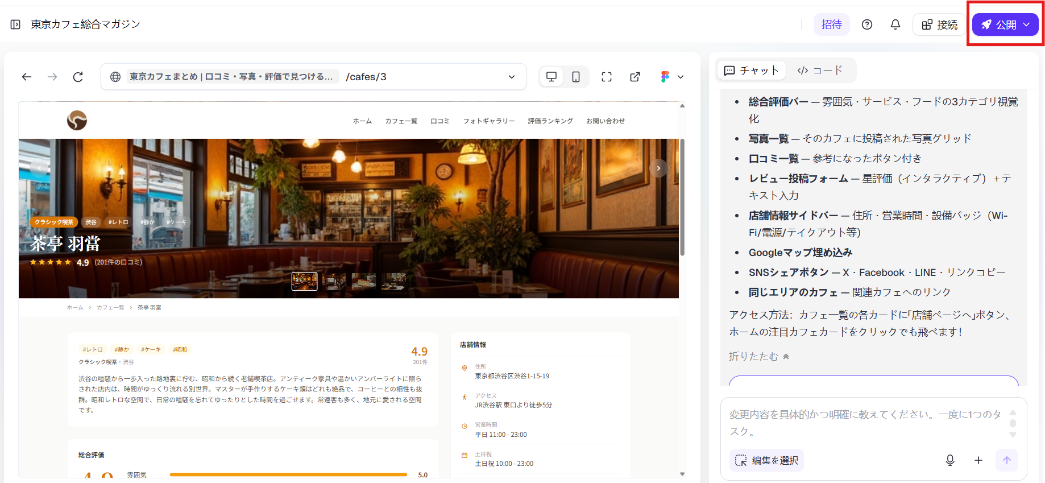Click the Figma logo icon
This screenshot has height=483, width=1045.
click(x=665, y=77)
